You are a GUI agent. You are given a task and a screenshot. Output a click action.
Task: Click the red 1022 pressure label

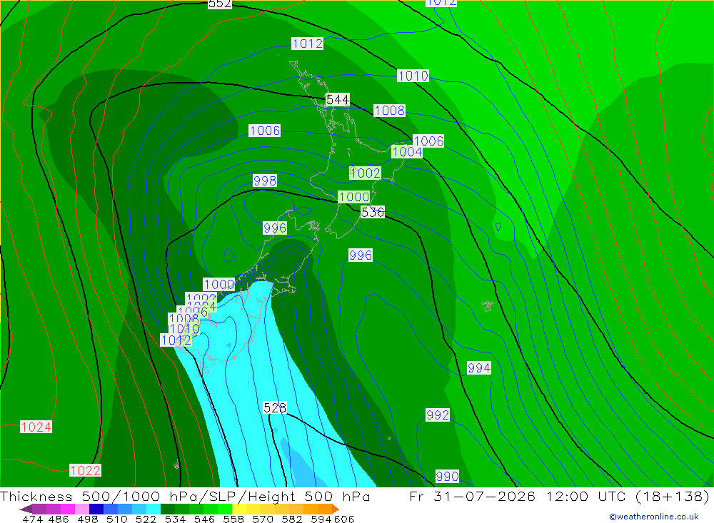click(x=85, y=471)
